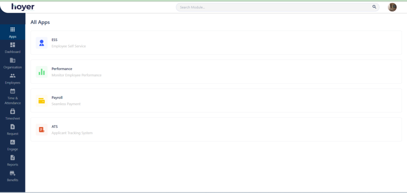The width and height of the screenshot is (407, 193).
Task: Click the ATS red document icon
Action: (x=41, y=130)
